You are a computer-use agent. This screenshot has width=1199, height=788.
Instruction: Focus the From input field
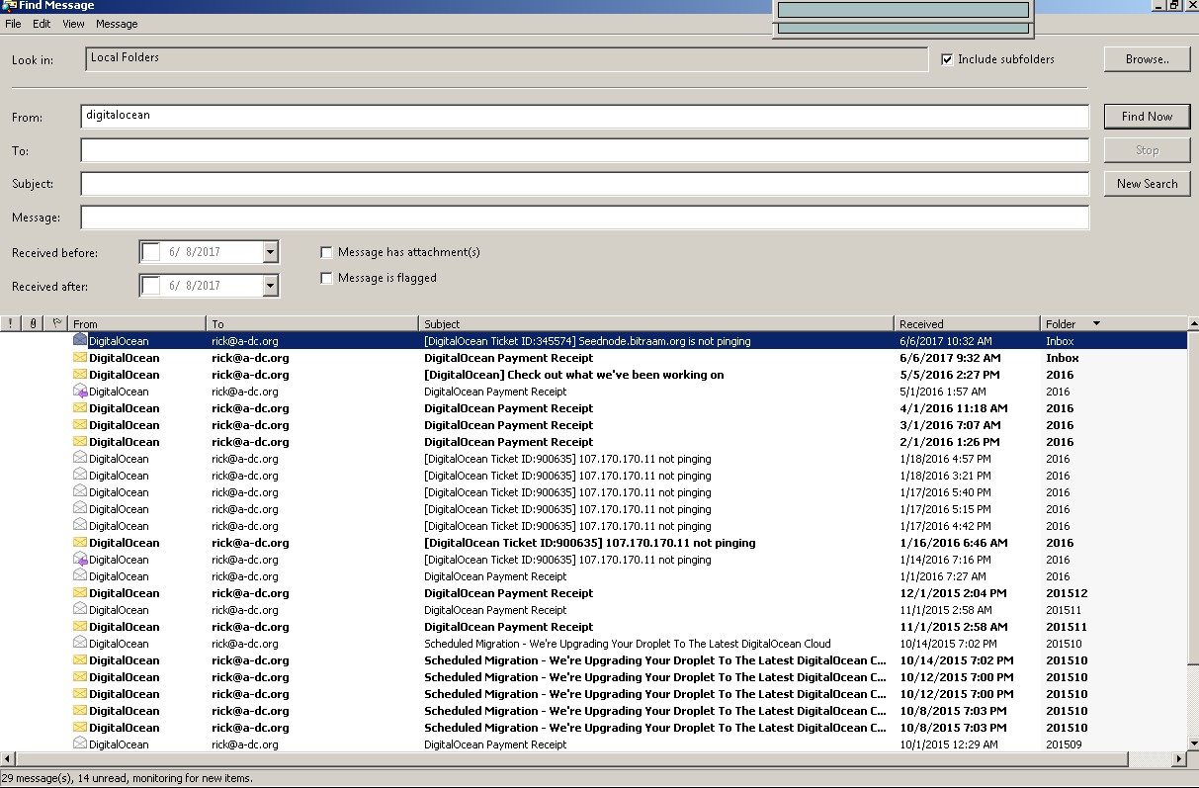coord(584,117)
